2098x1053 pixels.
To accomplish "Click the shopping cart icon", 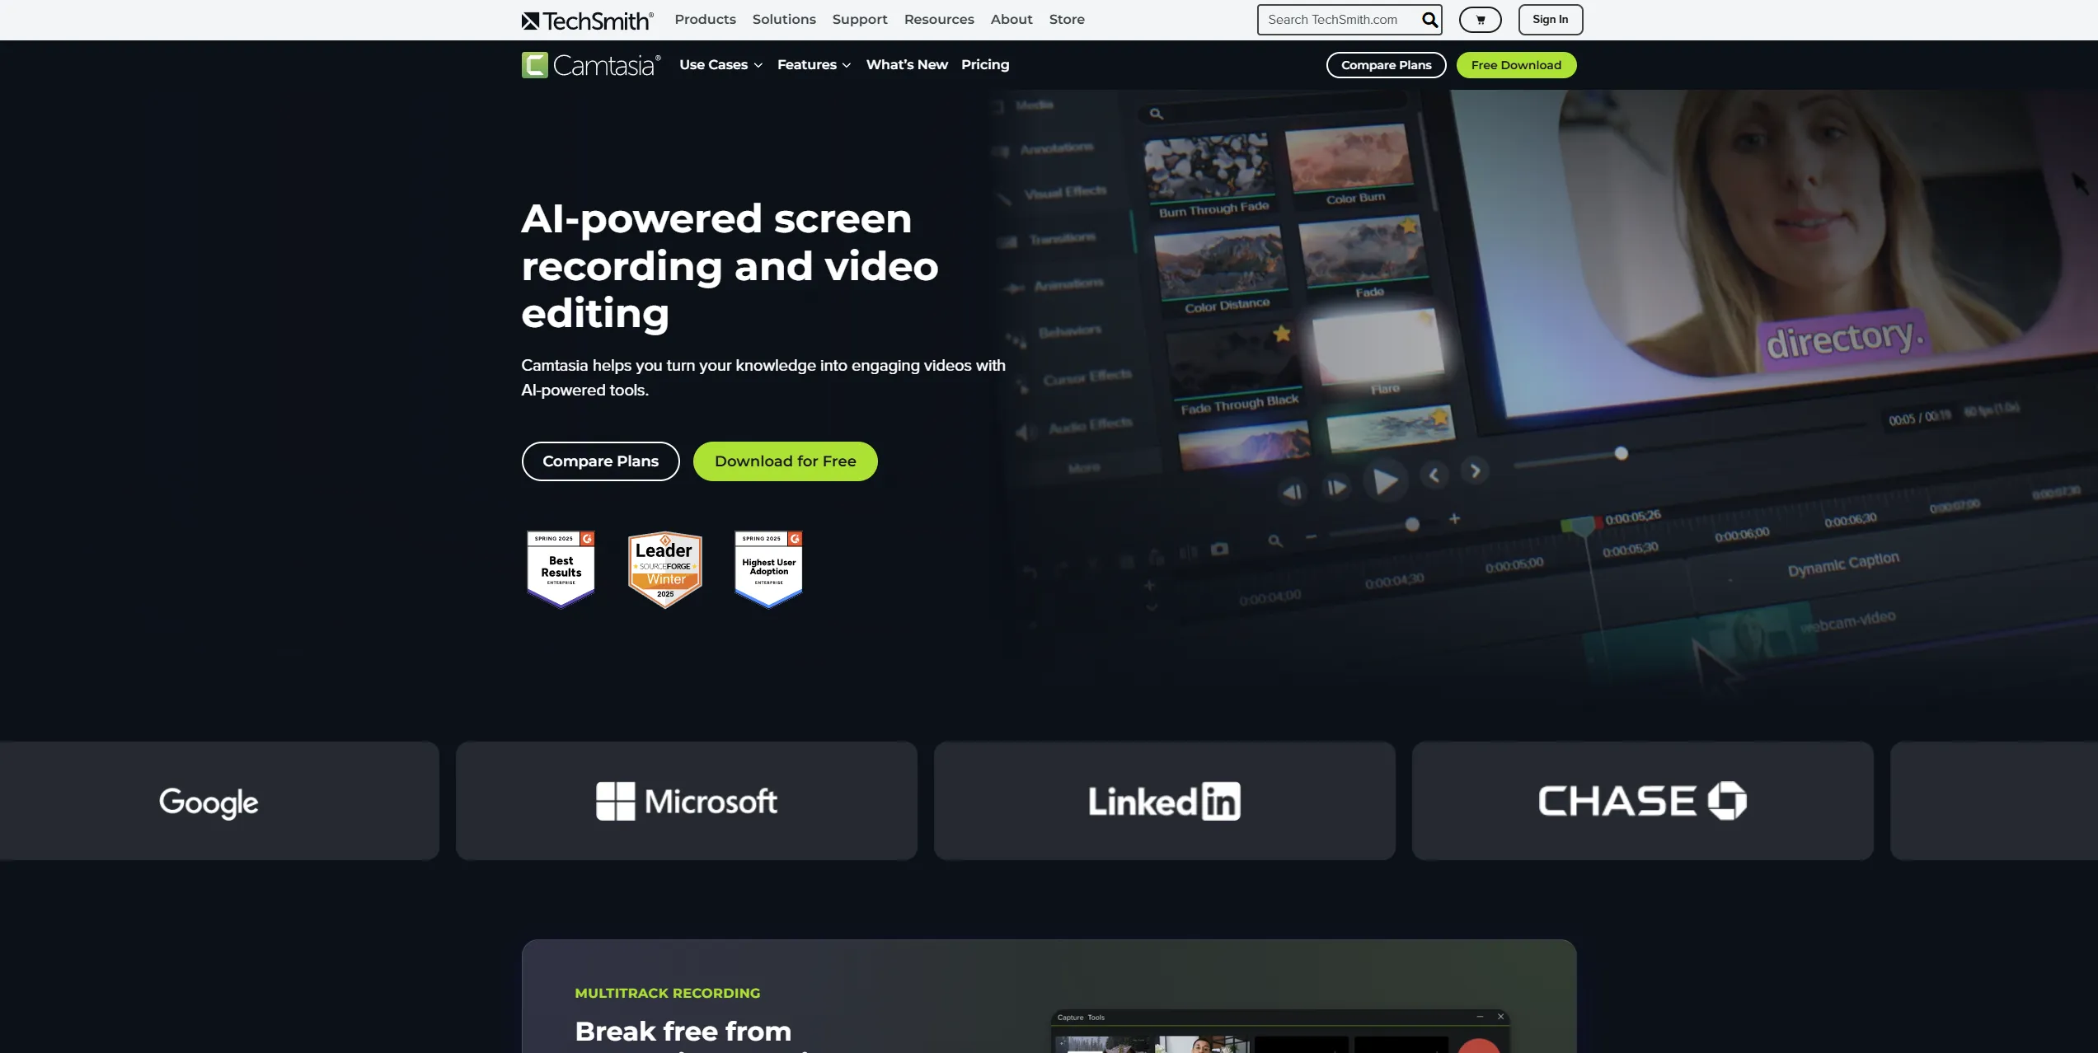I will point(1481,19).
